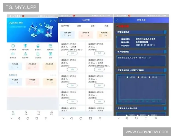Expand 状态 filter dropdown
The height and width of the screenshot is (139, 174).
tap(93, 26)
